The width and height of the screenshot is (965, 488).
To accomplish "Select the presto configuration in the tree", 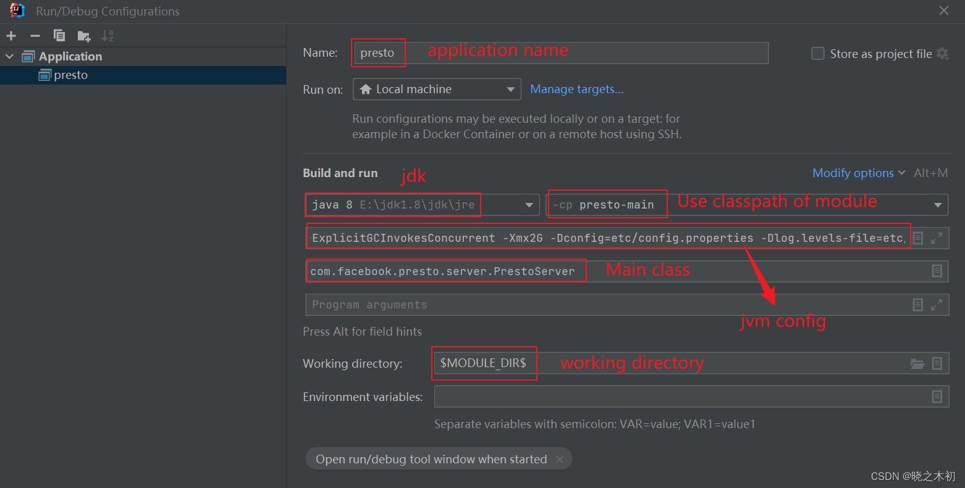I will pos(143,75).
